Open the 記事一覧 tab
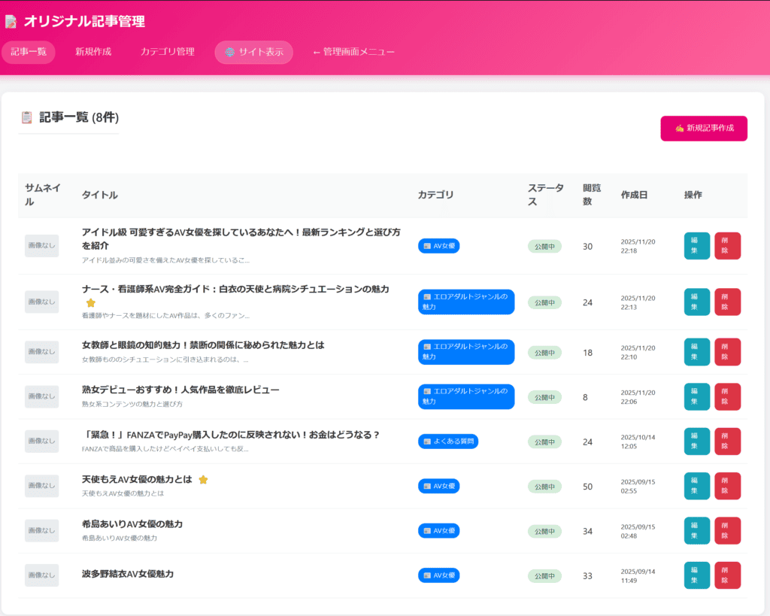 pos(29,52)
